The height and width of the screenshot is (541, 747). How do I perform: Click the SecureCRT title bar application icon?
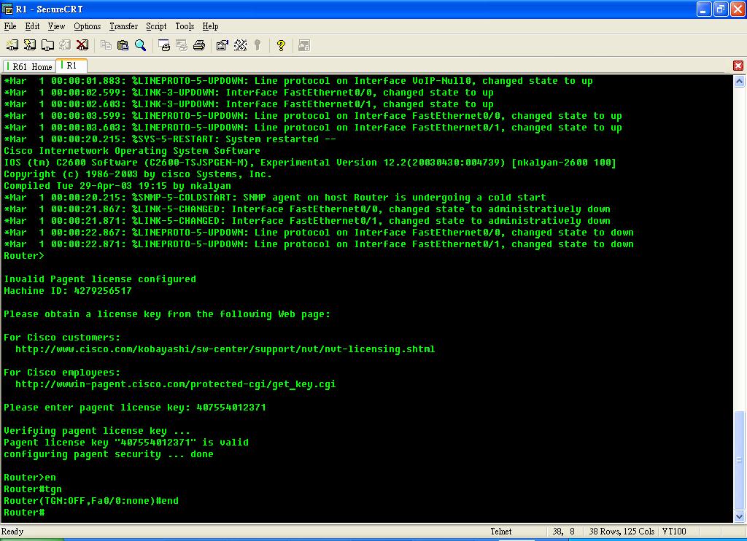(x=7, y=9)
